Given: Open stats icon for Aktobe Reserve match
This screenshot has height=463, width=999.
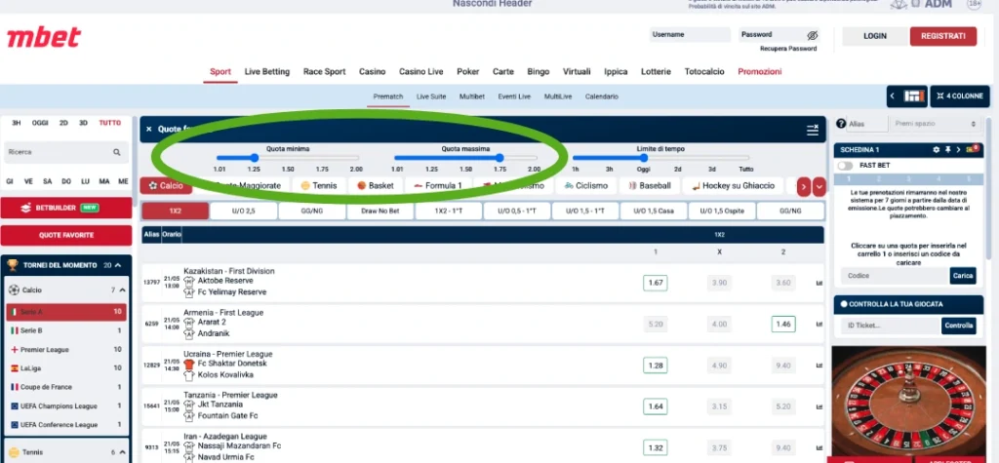Looking at the screenshot, I should 819,283.
